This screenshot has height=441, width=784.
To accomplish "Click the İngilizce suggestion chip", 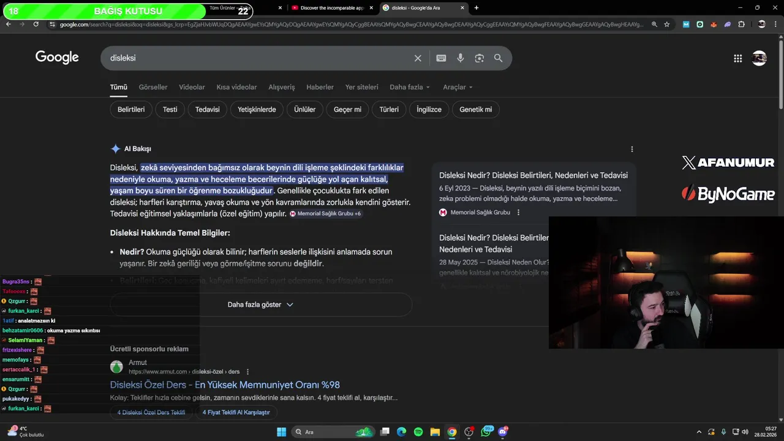I will coord(429,110).
